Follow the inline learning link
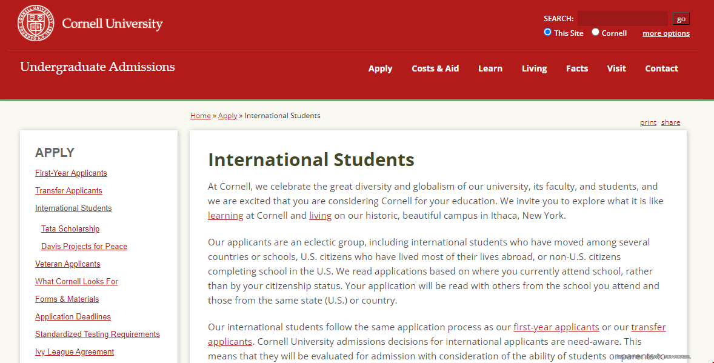This screenshot has height=363, width=714. [225, 215]
